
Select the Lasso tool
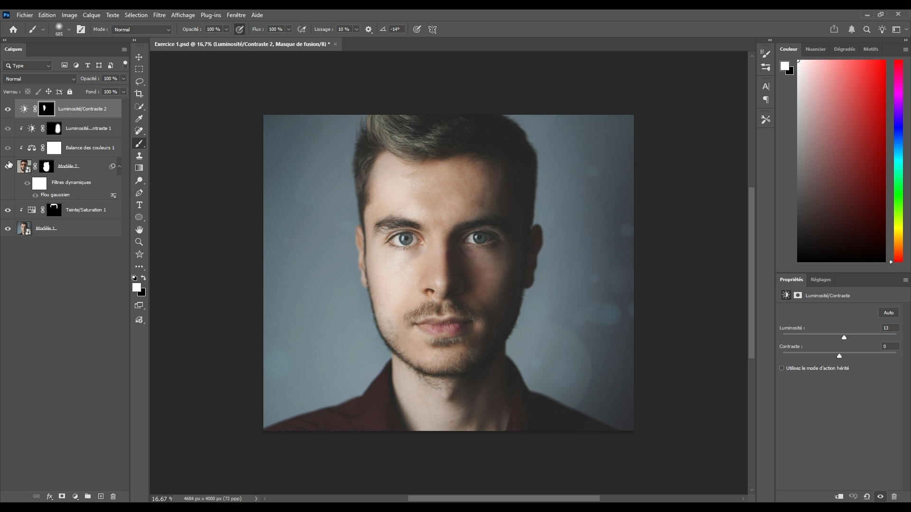coord(139,82)
